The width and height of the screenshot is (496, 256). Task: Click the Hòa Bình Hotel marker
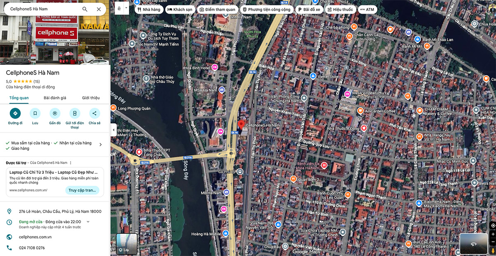click(x=214, y=67)
